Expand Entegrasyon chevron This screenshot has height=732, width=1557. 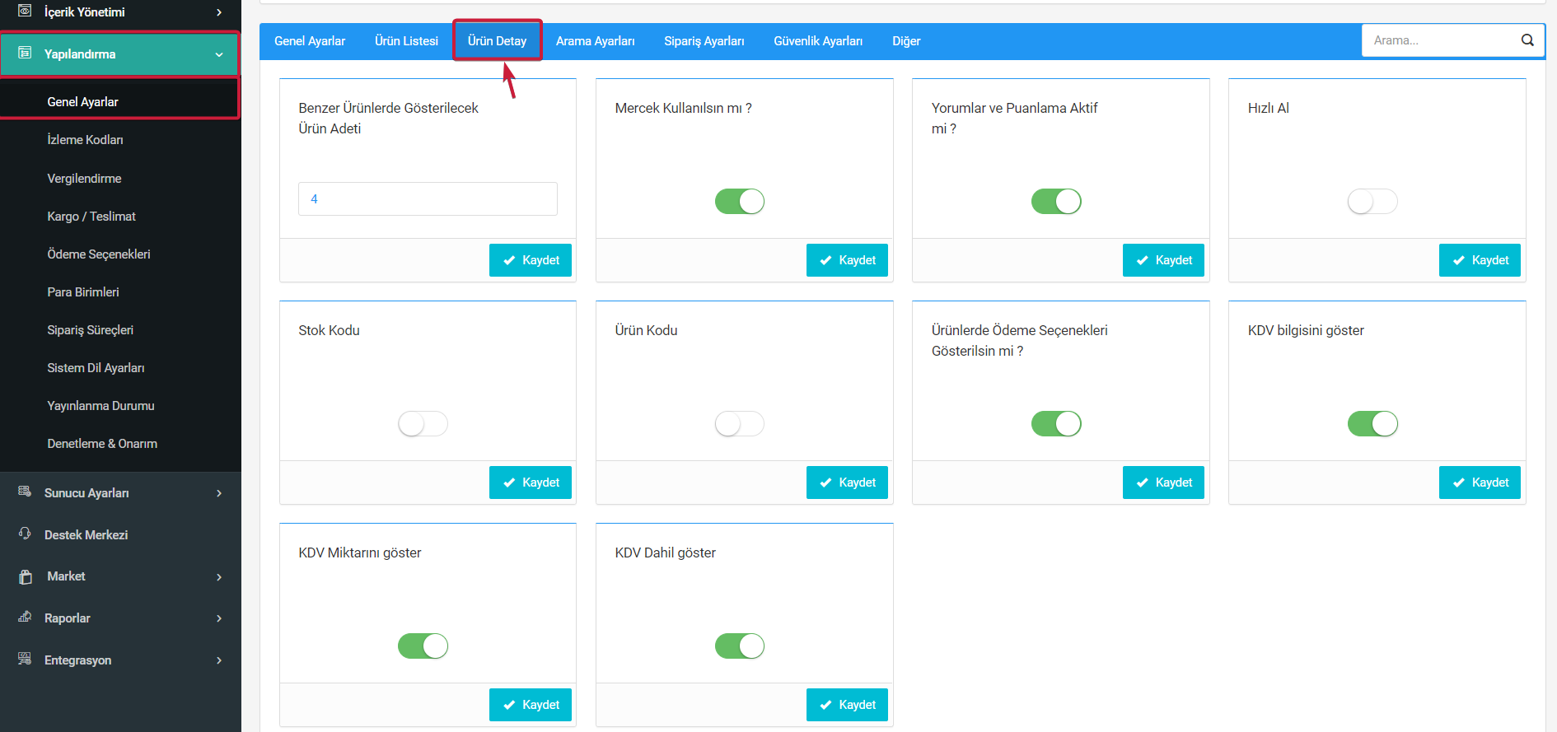point(219,660)
